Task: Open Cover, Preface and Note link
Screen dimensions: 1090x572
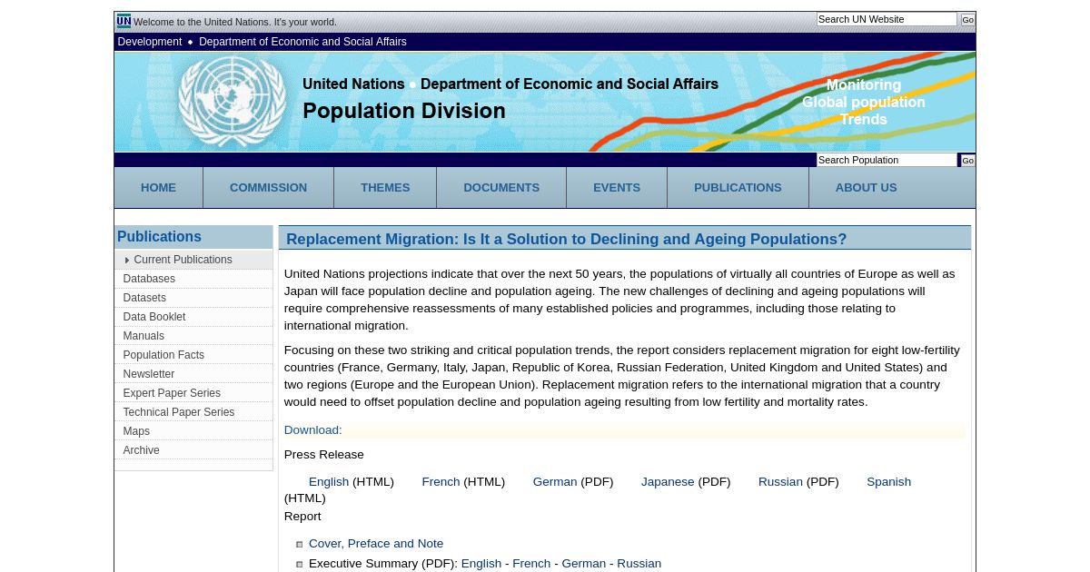Action: pos(376,544)
